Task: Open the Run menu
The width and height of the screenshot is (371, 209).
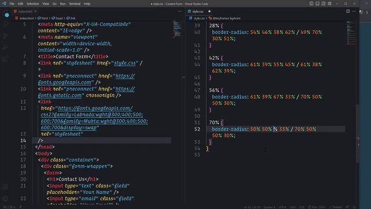Action: point(63,4)
